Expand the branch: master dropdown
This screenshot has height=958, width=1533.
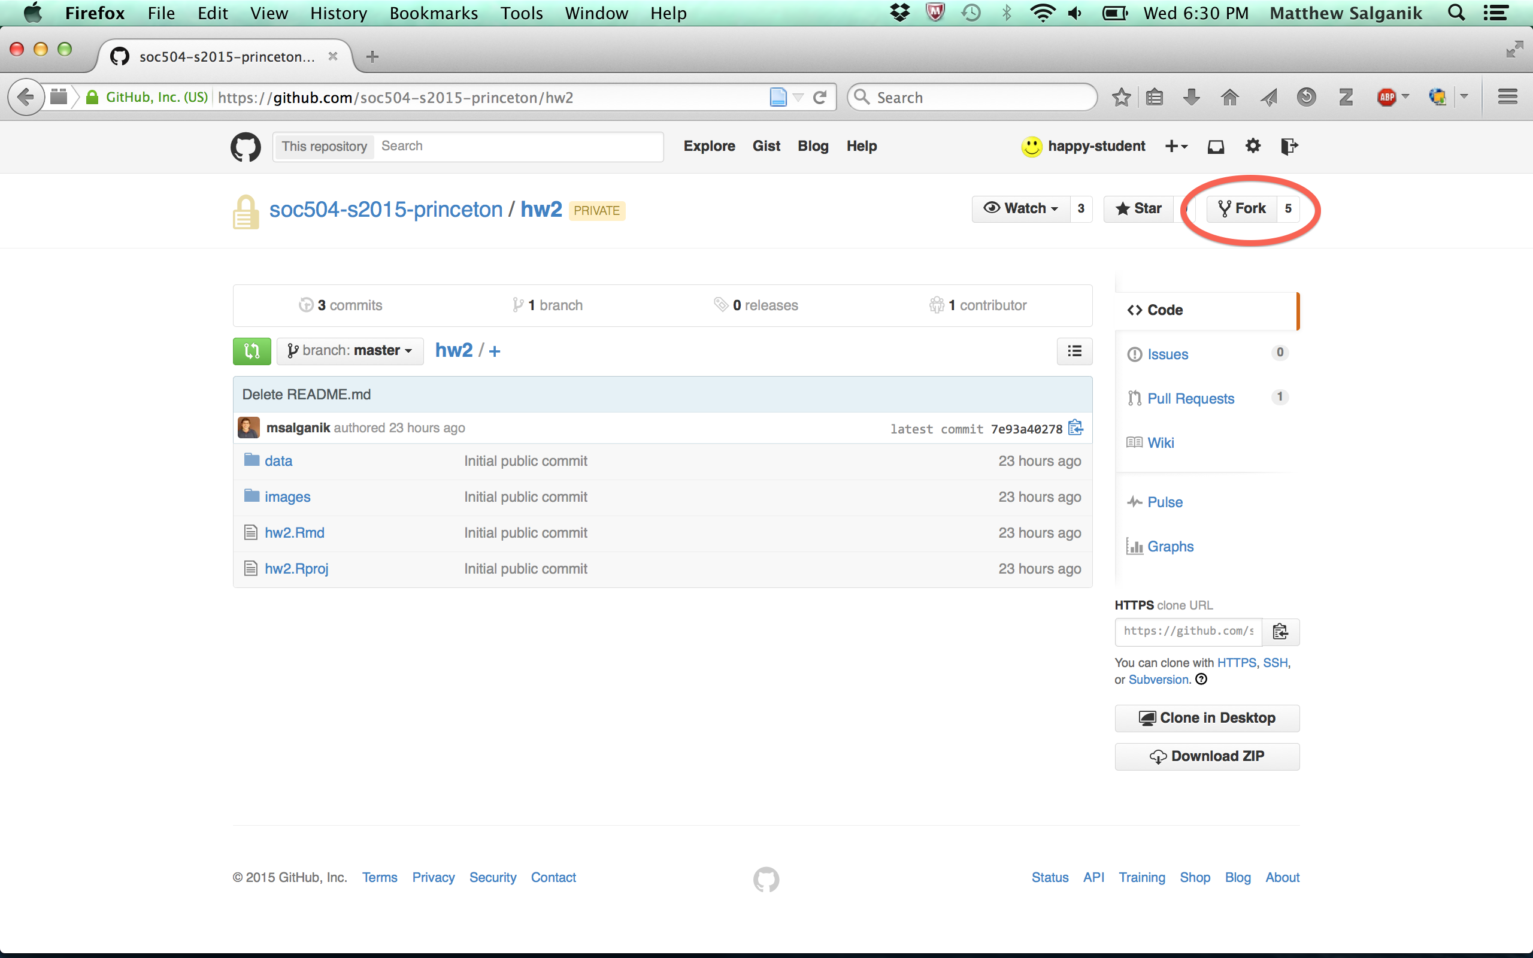pos(350,351)
